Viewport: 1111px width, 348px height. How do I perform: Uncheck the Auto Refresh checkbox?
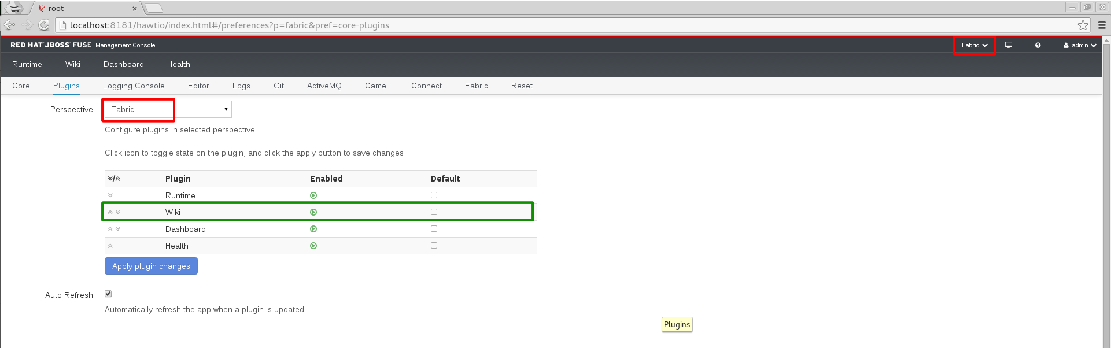point(108,294)
